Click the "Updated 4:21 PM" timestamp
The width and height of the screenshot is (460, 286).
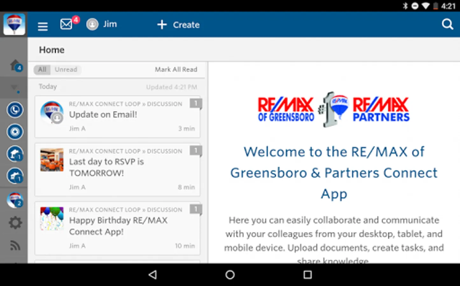coord(172,87)
